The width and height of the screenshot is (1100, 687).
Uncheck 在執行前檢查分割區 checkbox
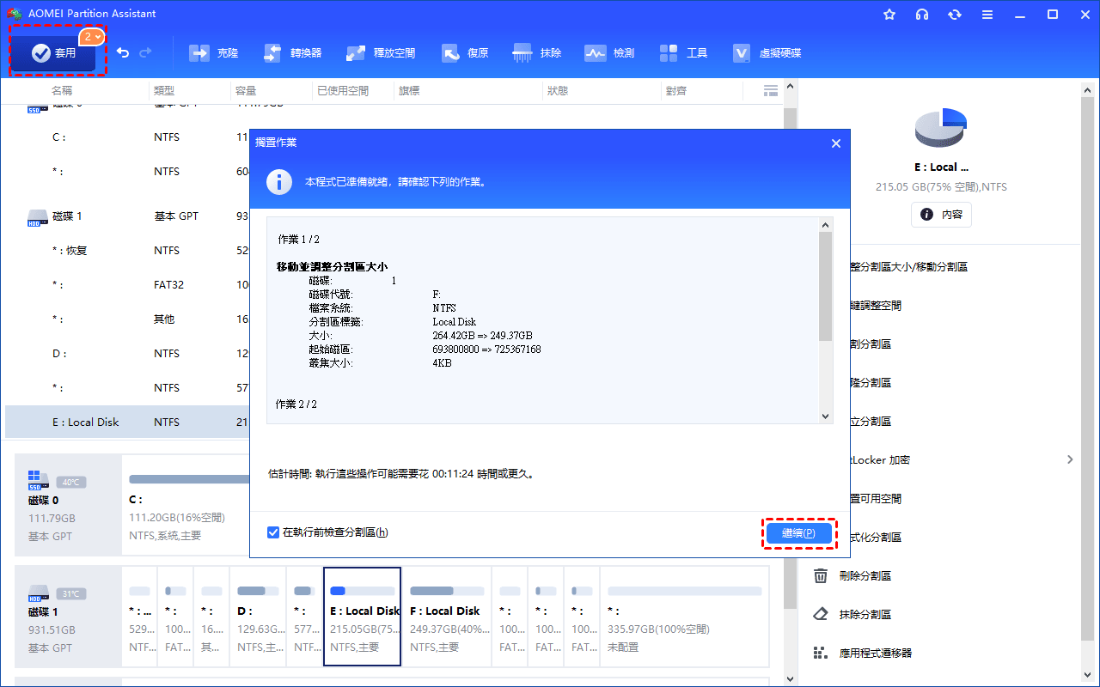coord(273,532)
